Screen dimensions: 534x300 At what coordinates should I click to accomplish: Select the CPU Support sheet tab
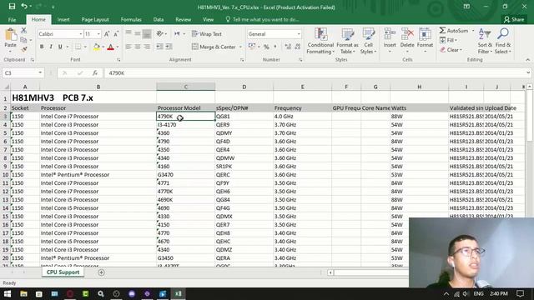coord(63,272)
